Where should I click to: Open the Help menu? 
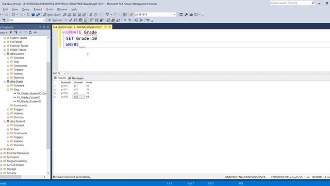pyautogui.click(x=74, y=9)
